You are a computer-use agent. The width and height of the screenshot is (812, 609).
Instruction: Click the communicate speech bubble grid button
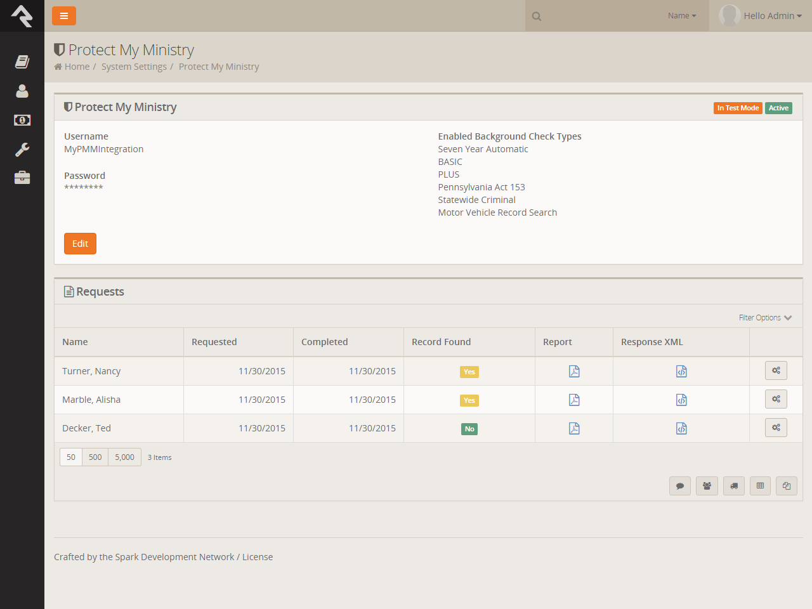680,486
